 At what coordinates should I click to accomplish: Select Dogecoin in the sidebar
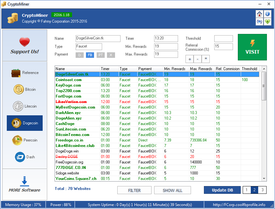point(25,123)
